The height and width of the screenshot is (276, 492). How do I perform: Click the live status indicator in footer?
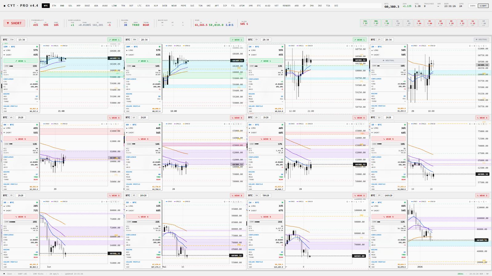tap(8, 274)
